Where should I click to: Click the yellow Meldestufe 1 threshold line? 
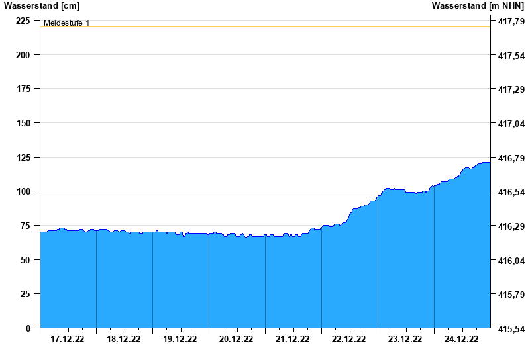tap(265, 27)
